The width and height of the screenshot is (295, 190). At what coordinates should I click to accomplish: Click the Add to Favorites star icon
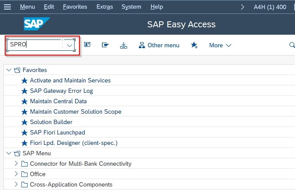click(x=194, y=45)
